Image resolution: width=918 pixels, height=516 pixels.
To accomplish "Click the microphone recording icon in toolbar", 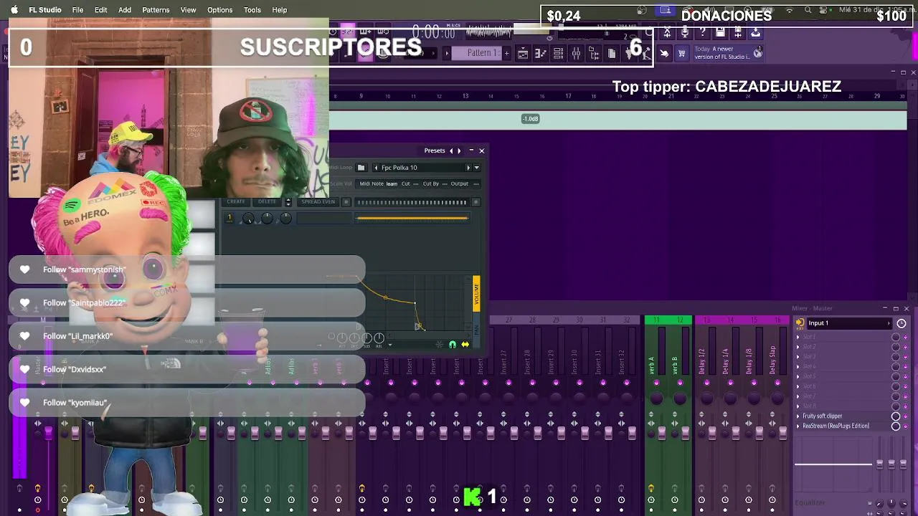I will [x=684, y=32].
